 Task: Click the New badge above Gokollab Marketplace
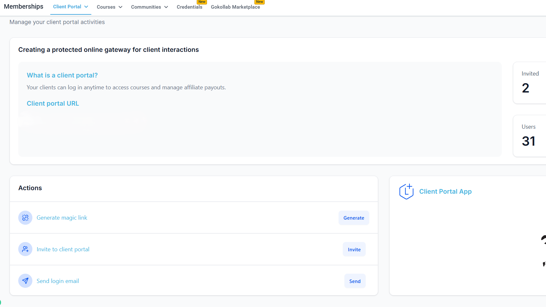tap(260, 2)
